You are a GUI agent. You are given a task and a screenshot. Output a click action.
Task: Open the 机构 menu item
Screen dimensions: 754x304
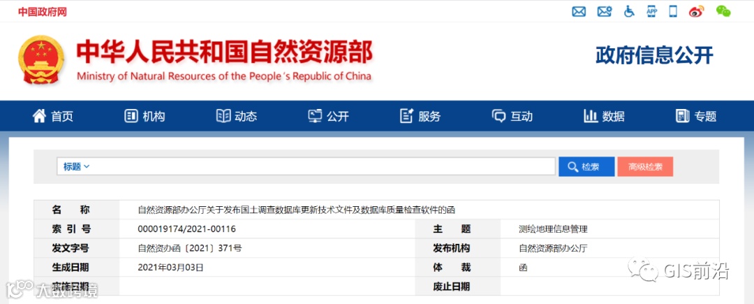154,116
